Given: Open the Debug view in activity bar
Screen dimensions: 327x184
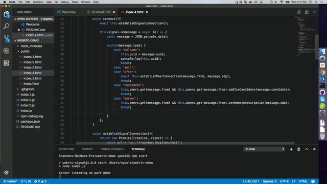Looking at the screenshot, I should pos(6,51).
